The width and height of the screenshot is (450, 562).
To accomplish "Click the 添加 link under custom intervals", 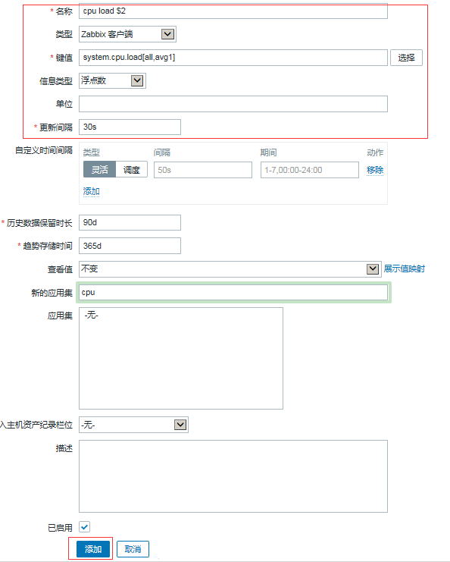I will [92, 191].
